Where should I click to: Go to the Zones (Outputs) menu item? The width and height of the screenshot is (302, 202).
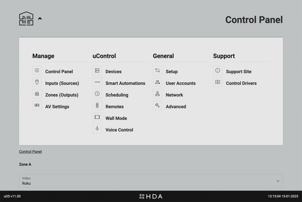point(62,95)
